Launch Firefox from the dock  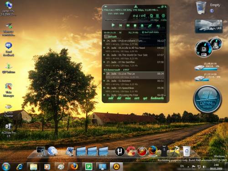[153, 151]
